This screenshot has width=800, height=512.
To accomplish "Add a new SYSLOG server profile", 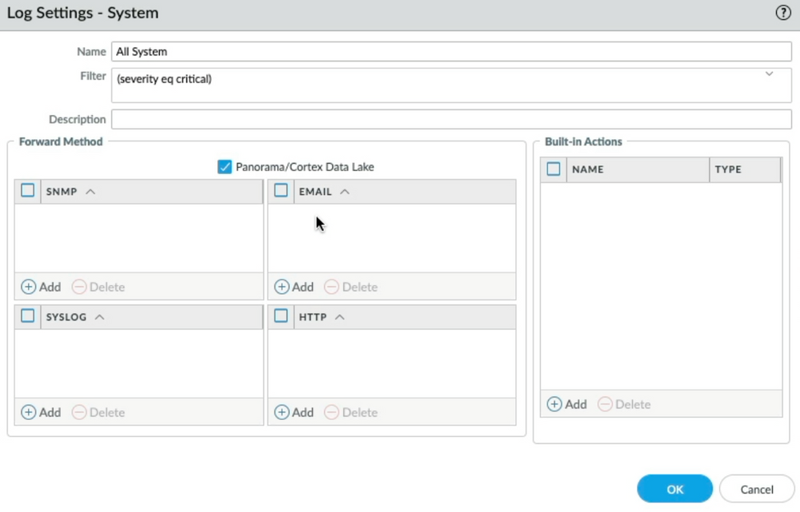I will (42, 412).
